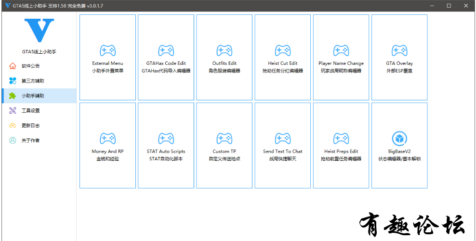Screen dimensions: 476x241
Task: Click the window title text in title bar
Action: [58, 5]
